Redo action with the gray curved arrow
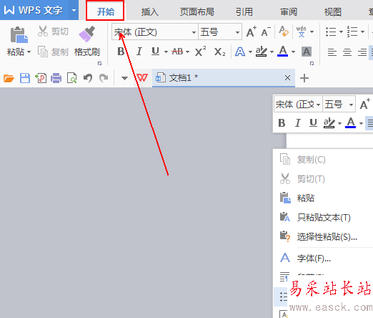 (x=104, y=78)
